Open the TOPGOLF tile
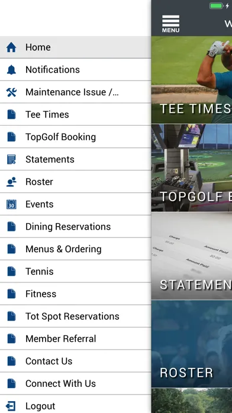 [x=192, y=168]
